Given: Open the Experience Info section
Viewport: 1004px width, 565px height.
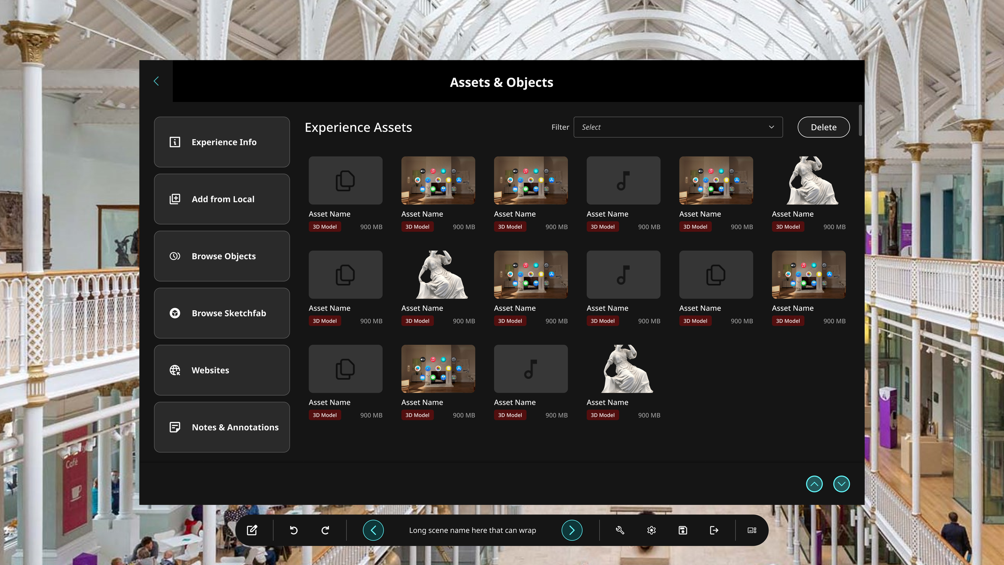Looking at the screenshot, I should [222, 142].
